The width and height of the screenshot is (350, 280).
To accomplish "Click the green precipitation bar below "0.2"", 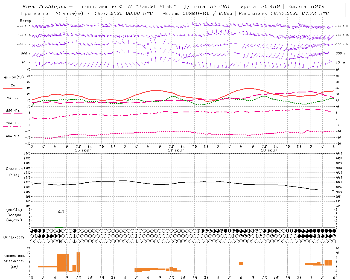I will [x=59, y=227].
